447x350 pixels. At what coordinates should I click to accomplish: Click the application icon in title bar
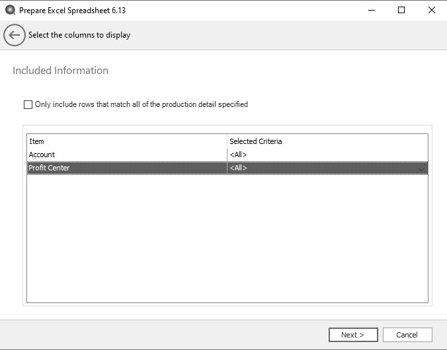(x=10, y=11)
